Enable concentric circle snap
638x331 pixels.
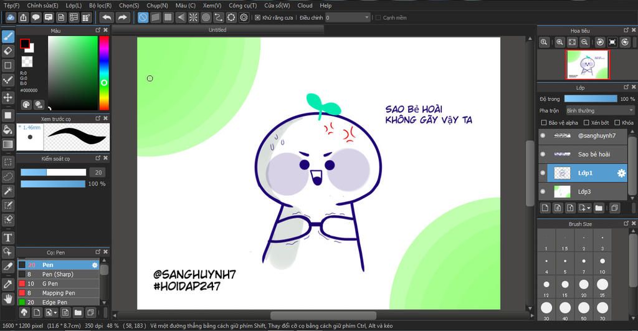point(206,17)
